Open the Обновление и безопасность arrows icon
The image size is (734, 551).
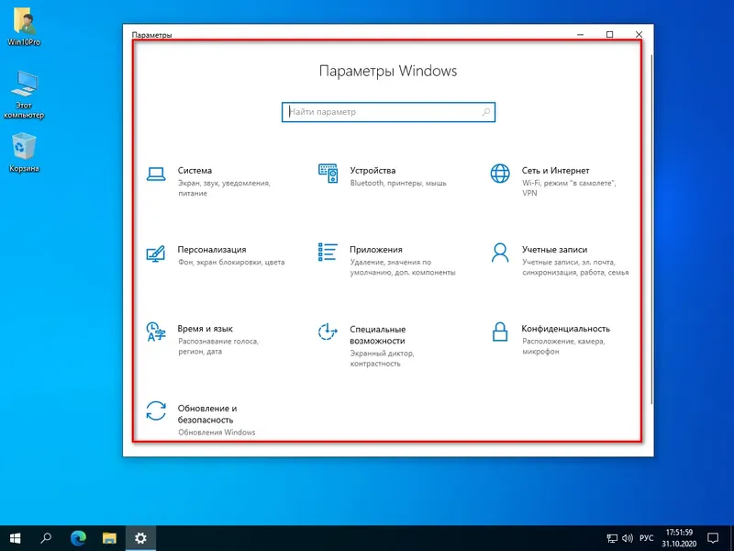point(156,410)
